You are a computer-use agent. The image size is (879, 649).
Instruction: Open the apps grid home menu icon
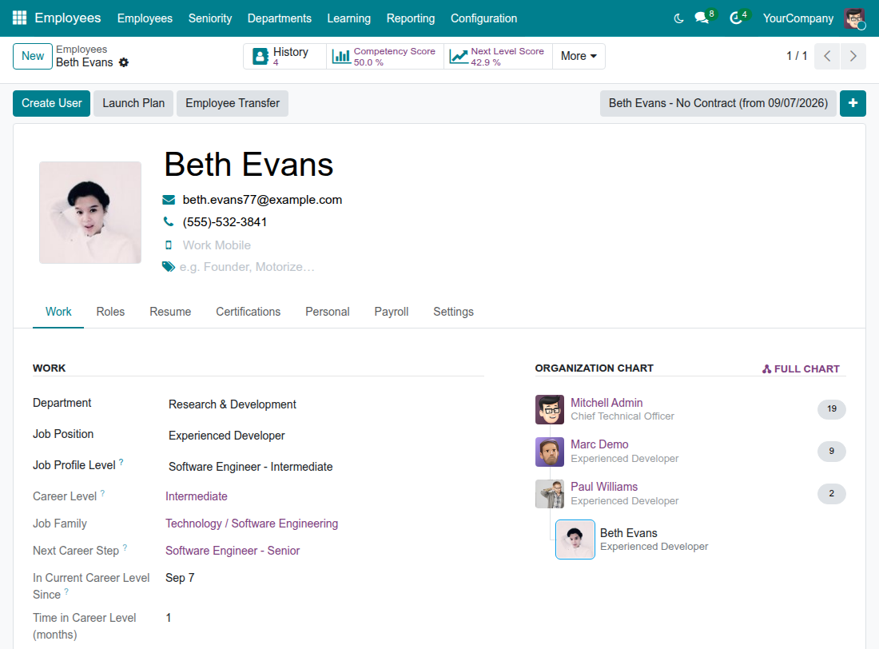[20, 18]
